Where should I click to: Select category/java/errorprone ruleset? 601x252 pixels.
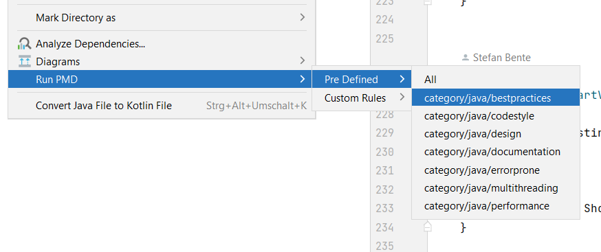point(496,170)
